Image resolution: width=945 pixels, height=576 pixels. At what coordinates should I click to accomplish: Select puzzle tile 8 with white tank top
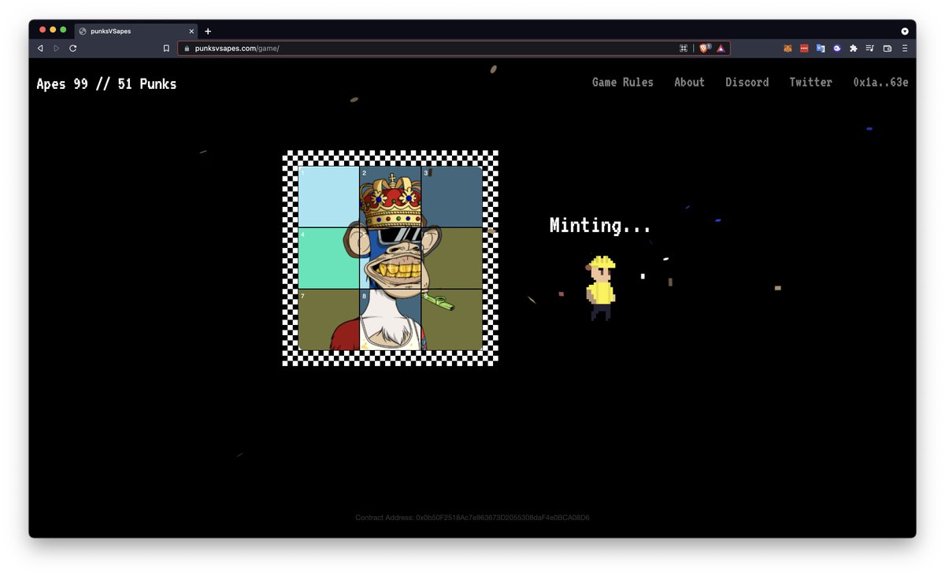(391, 319)
